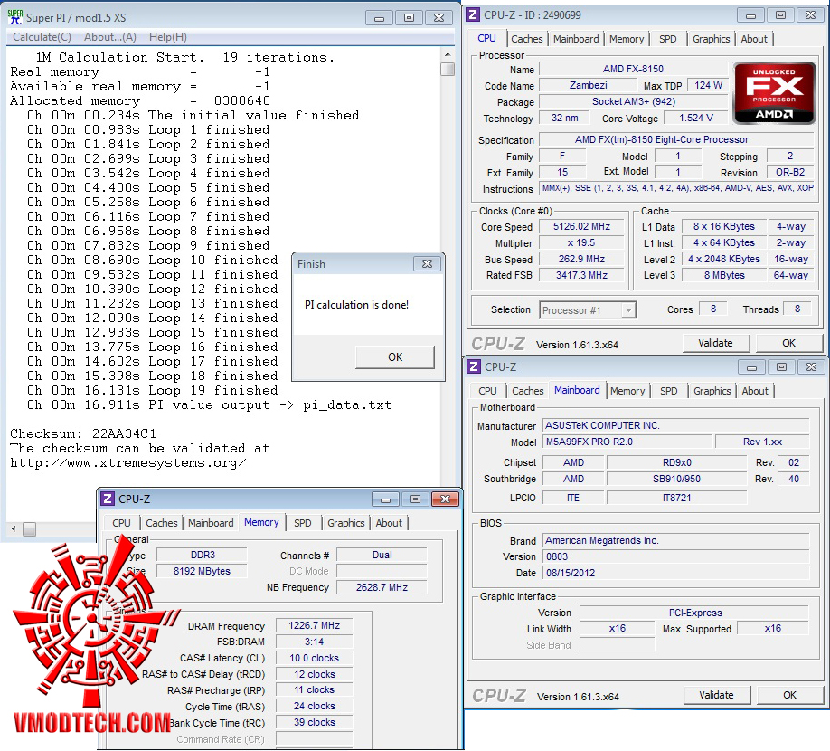
Task: Click the Bus Speed 262.9 MHz value
Action: [x=581, y=259]
